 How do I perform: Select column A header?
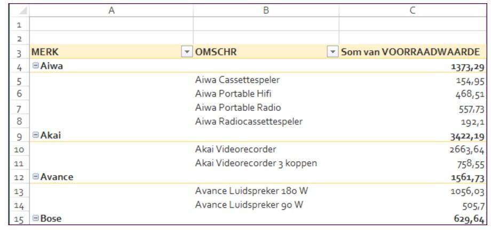111,10
